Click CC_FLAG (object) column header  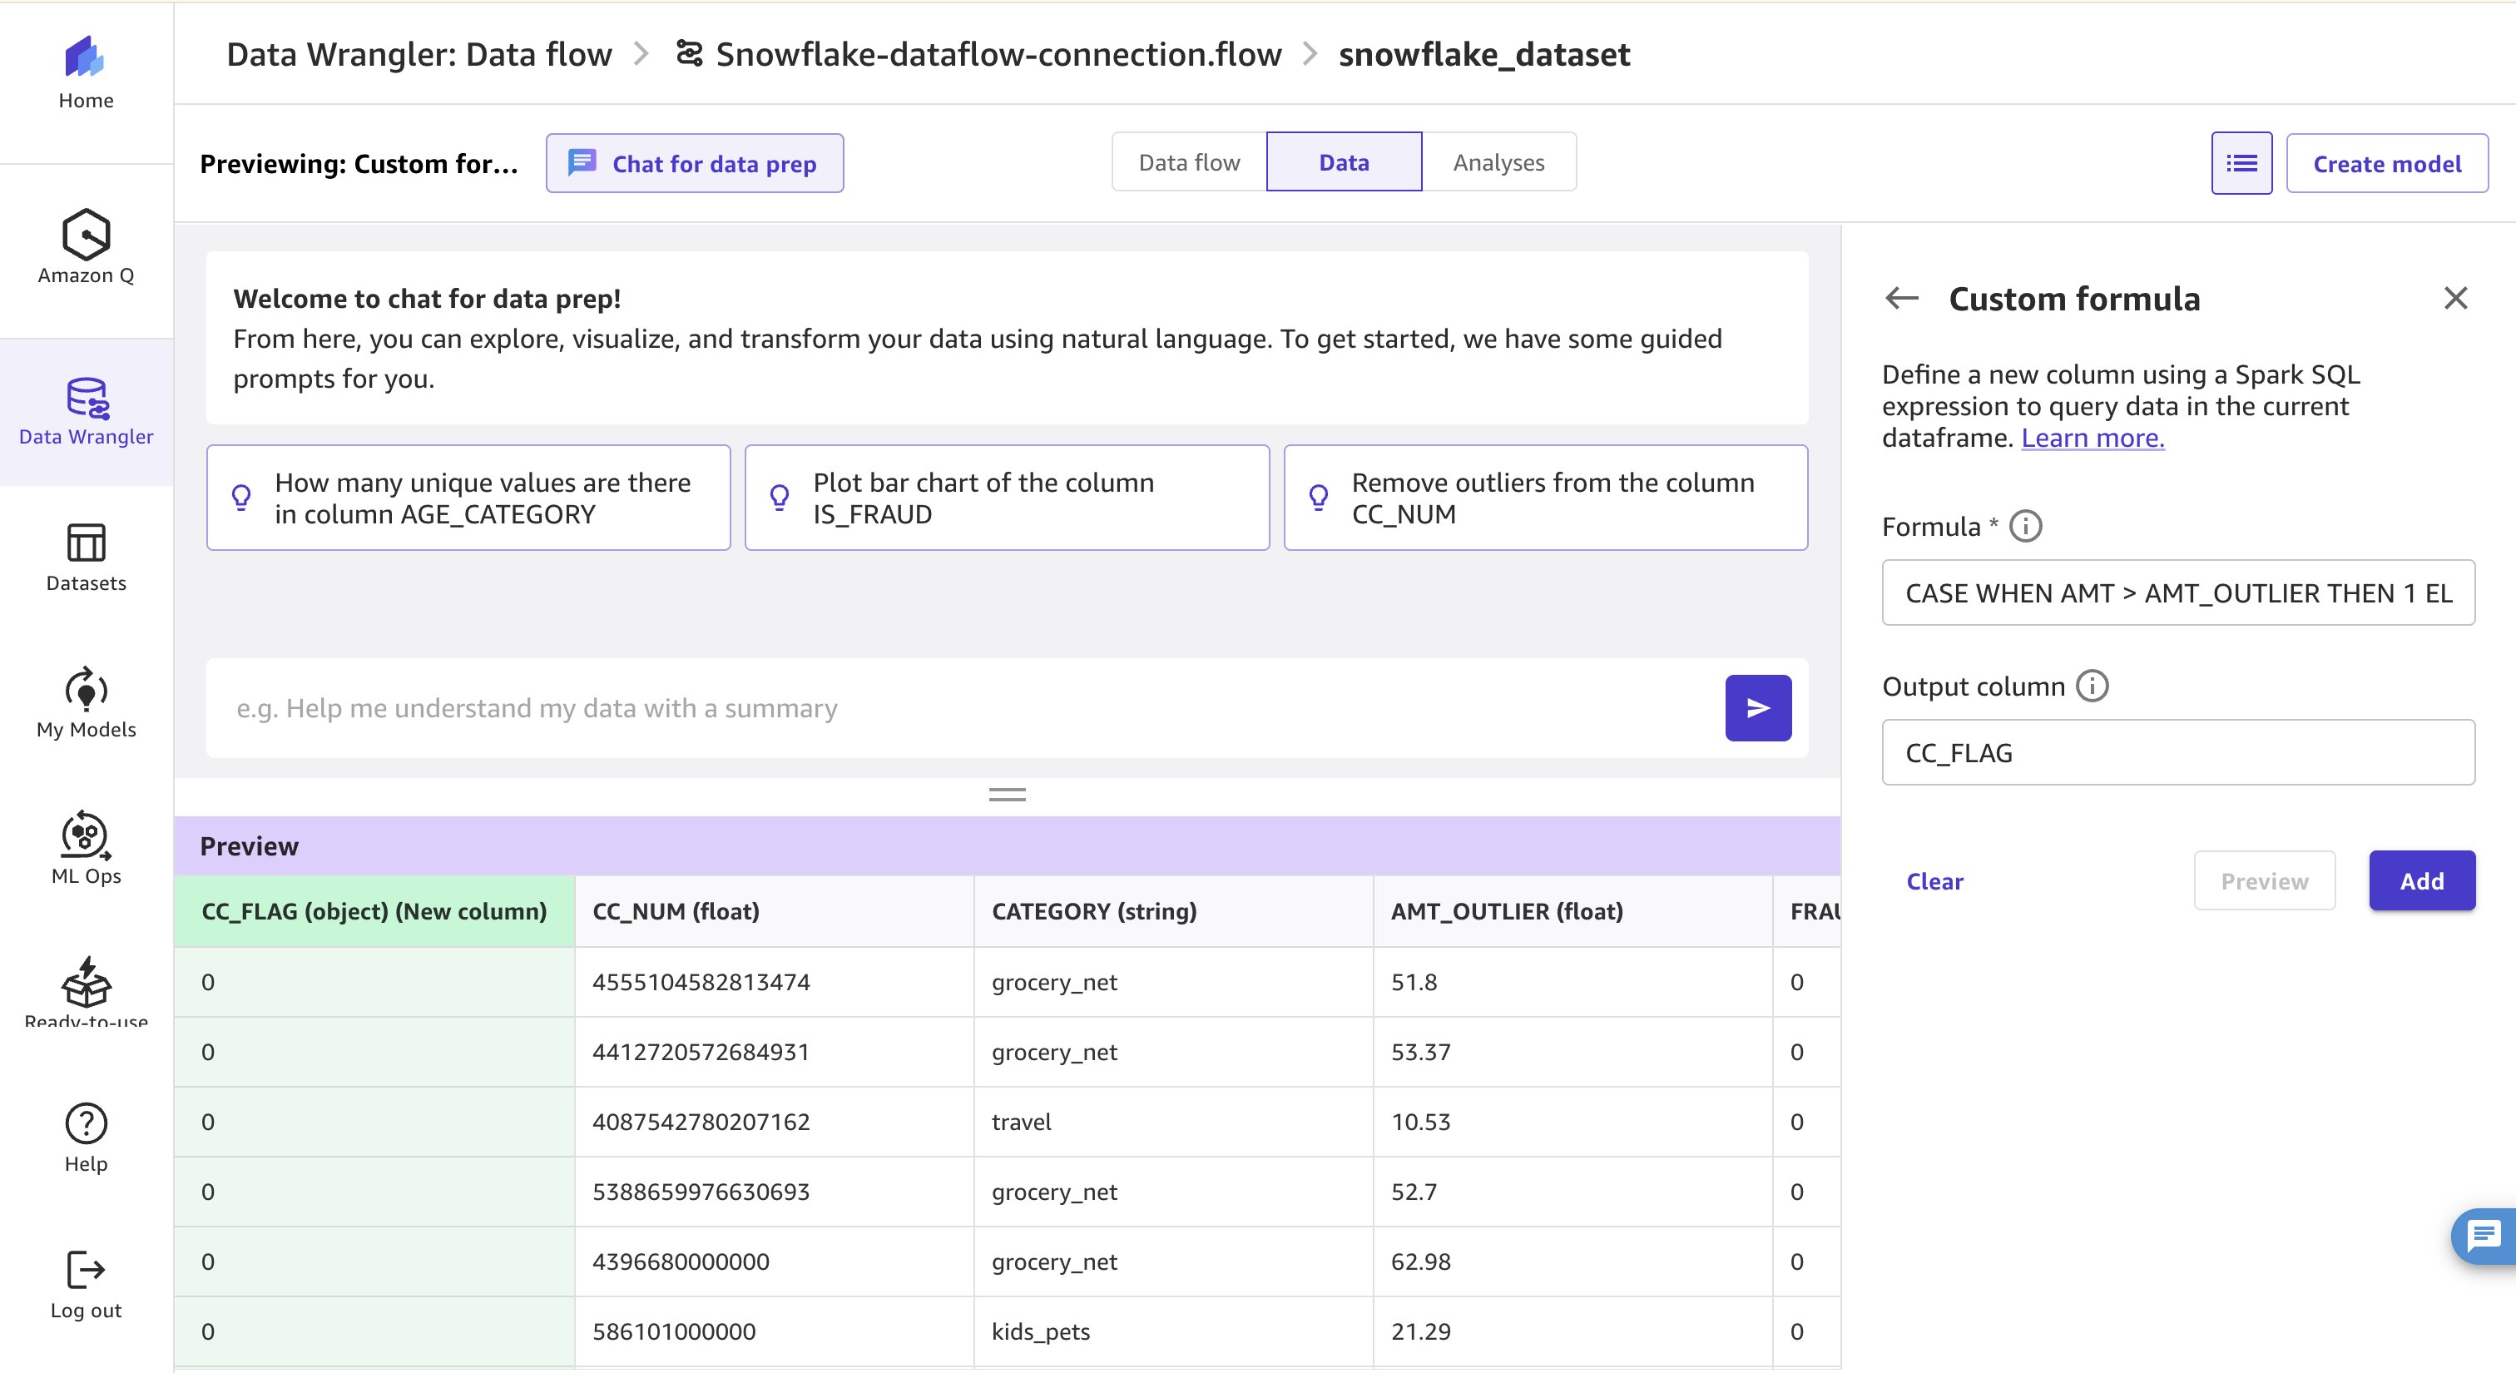[x=374, y=911]
